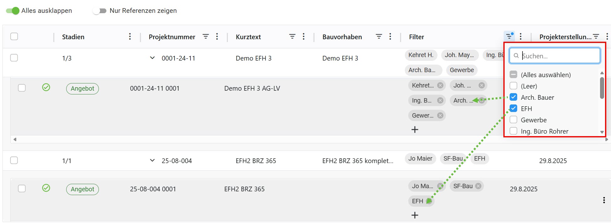The image size is (611, 223).
Task: Open the filter icon on Projektnummer column
Action: coord(206,36)
